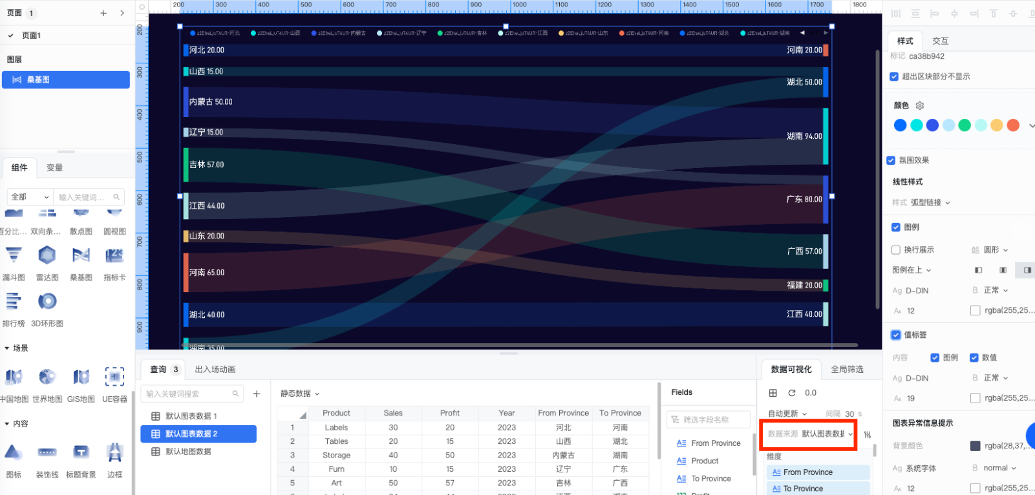Add the 桑基图 sankey chart component
Screen dimensions: 1035x495
(81, 263)
